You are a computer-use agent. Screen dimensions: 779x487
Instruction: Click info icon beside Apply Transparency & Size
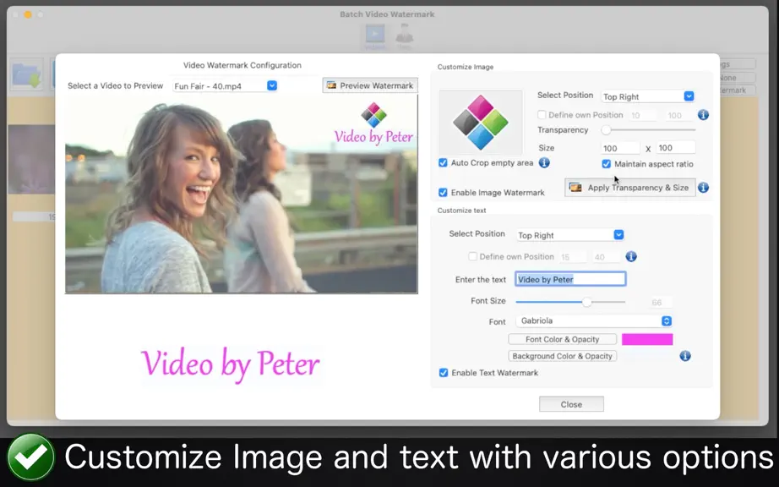coord(703,188)
